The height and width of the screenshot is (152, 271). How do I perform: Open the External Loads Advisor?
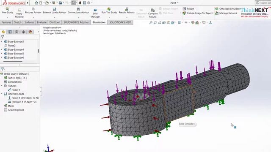(x=55, y=11)
